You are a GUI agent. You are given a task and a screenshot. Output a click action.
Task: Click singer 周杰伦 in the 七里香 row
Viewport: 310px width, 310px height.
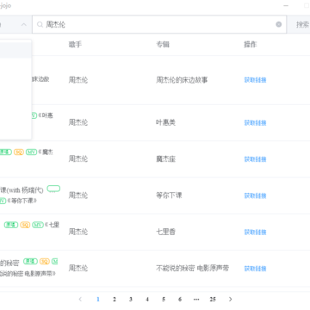click(x=78, y=232)
